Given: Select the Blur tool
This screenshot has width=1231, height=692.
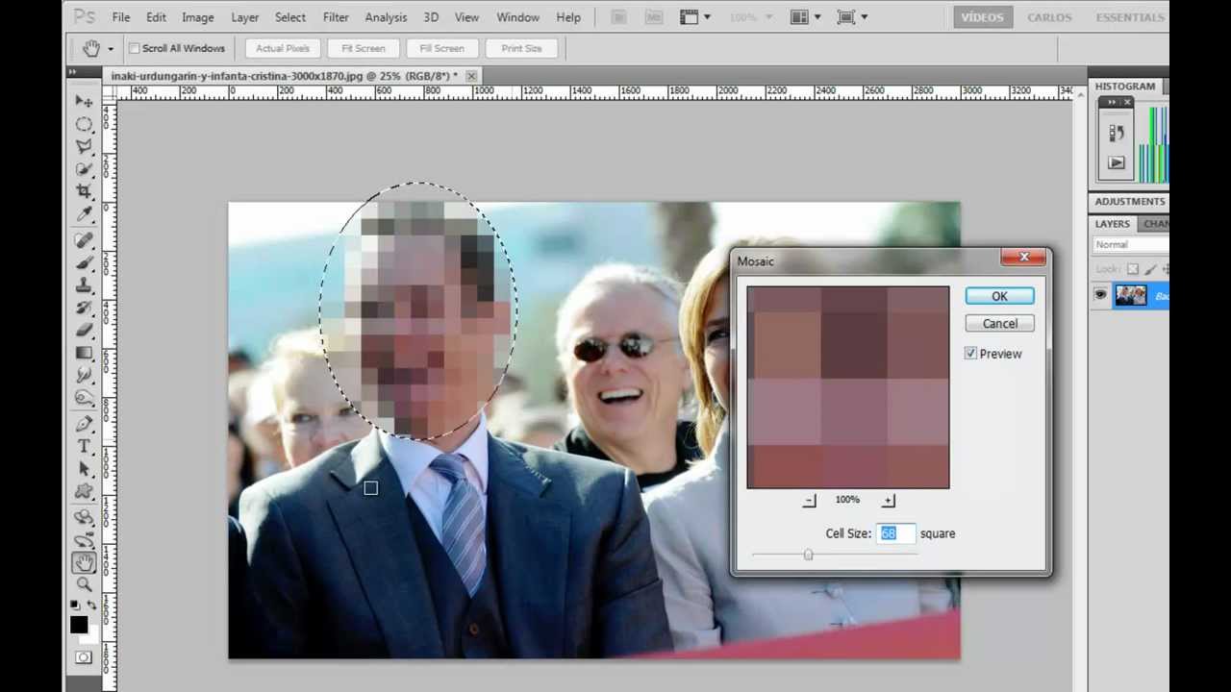Looking at the screenshot, I should 85,375.
